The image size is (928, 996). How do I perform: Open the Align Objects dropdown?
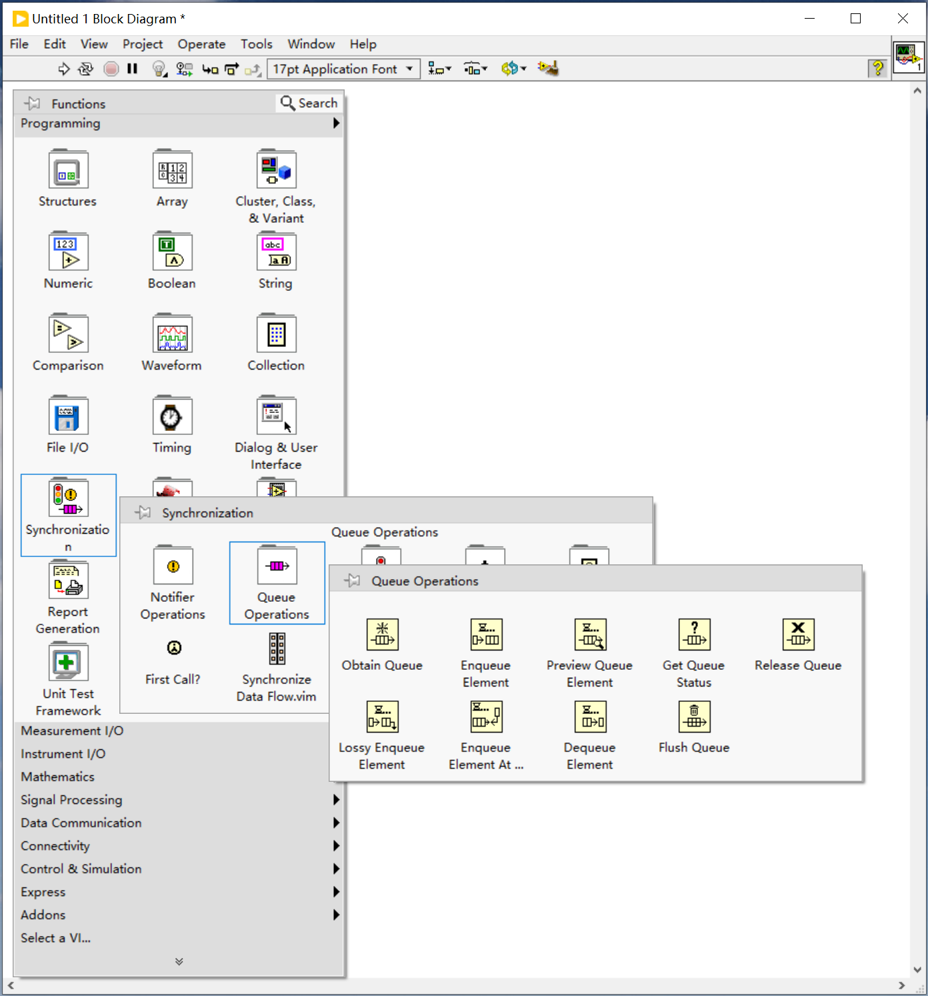[x=439, y=69]
